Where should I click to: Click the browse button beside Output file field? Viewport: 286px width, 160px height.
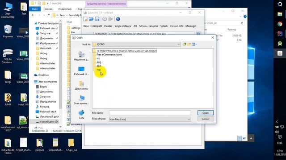198,34
